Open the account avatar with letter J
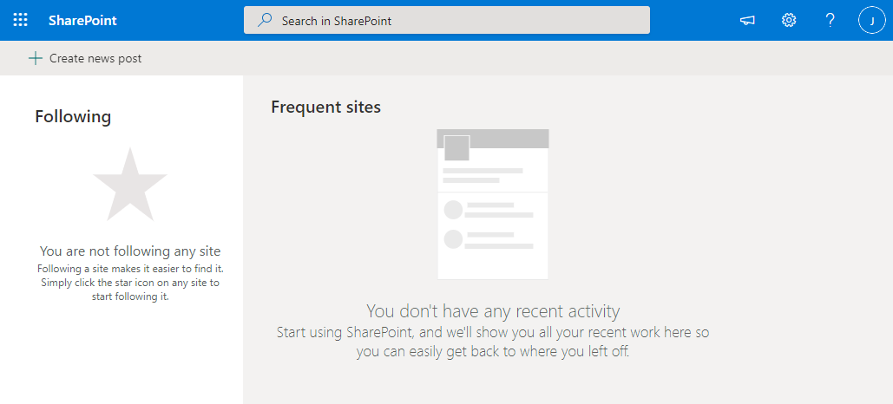Viewport: 893px width, 404px height. pyautogui.click(x=872, y=21)
